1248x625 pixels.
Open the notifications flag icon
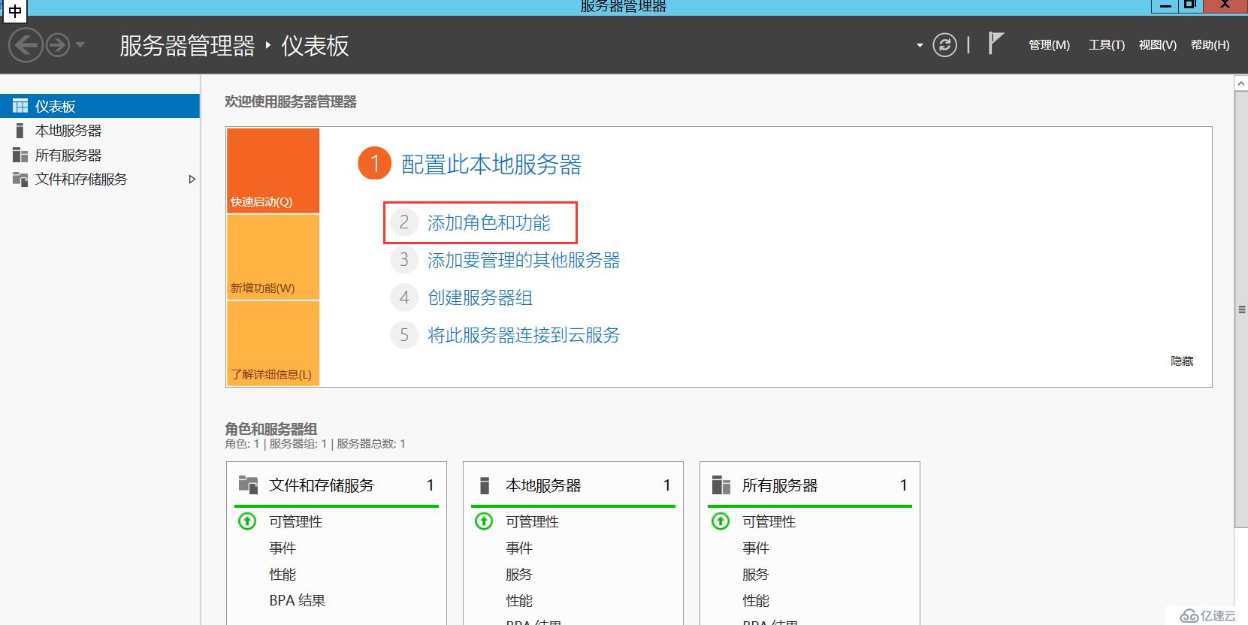pos(996,43)
